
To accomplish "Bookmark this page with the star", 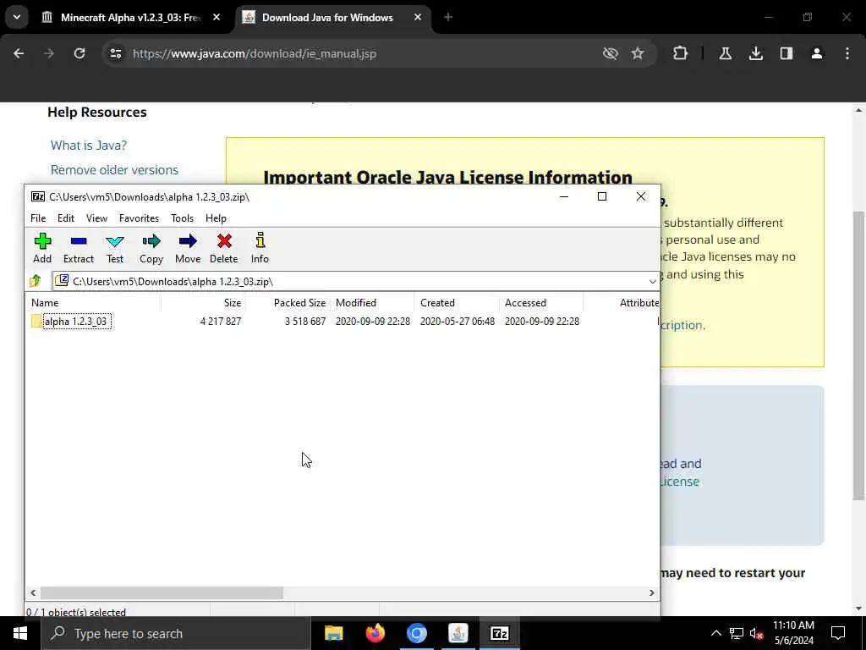I will pyautogui.click(x=638, y=53).
